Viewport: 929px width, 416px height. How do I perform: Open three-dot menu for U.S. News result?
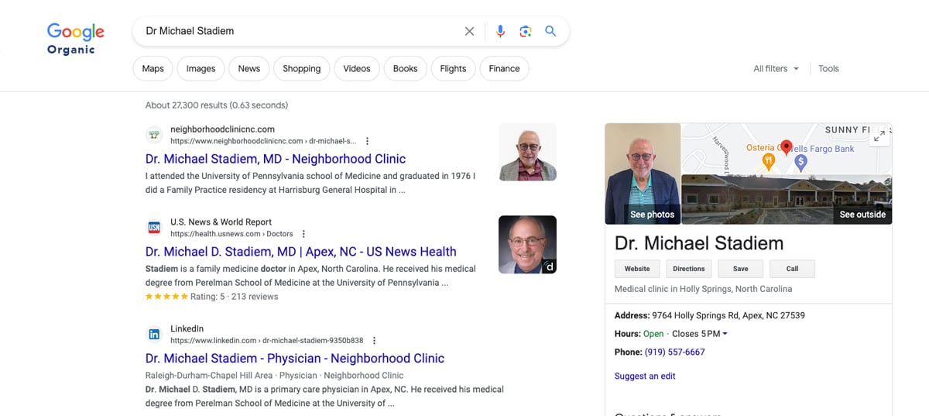click(x=303, y=234)
